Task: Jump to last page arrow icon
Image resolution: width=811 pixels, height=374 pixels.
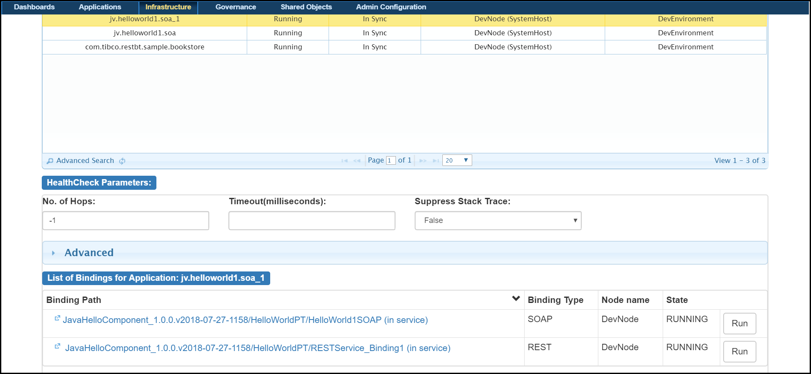Action: point(436,160)
